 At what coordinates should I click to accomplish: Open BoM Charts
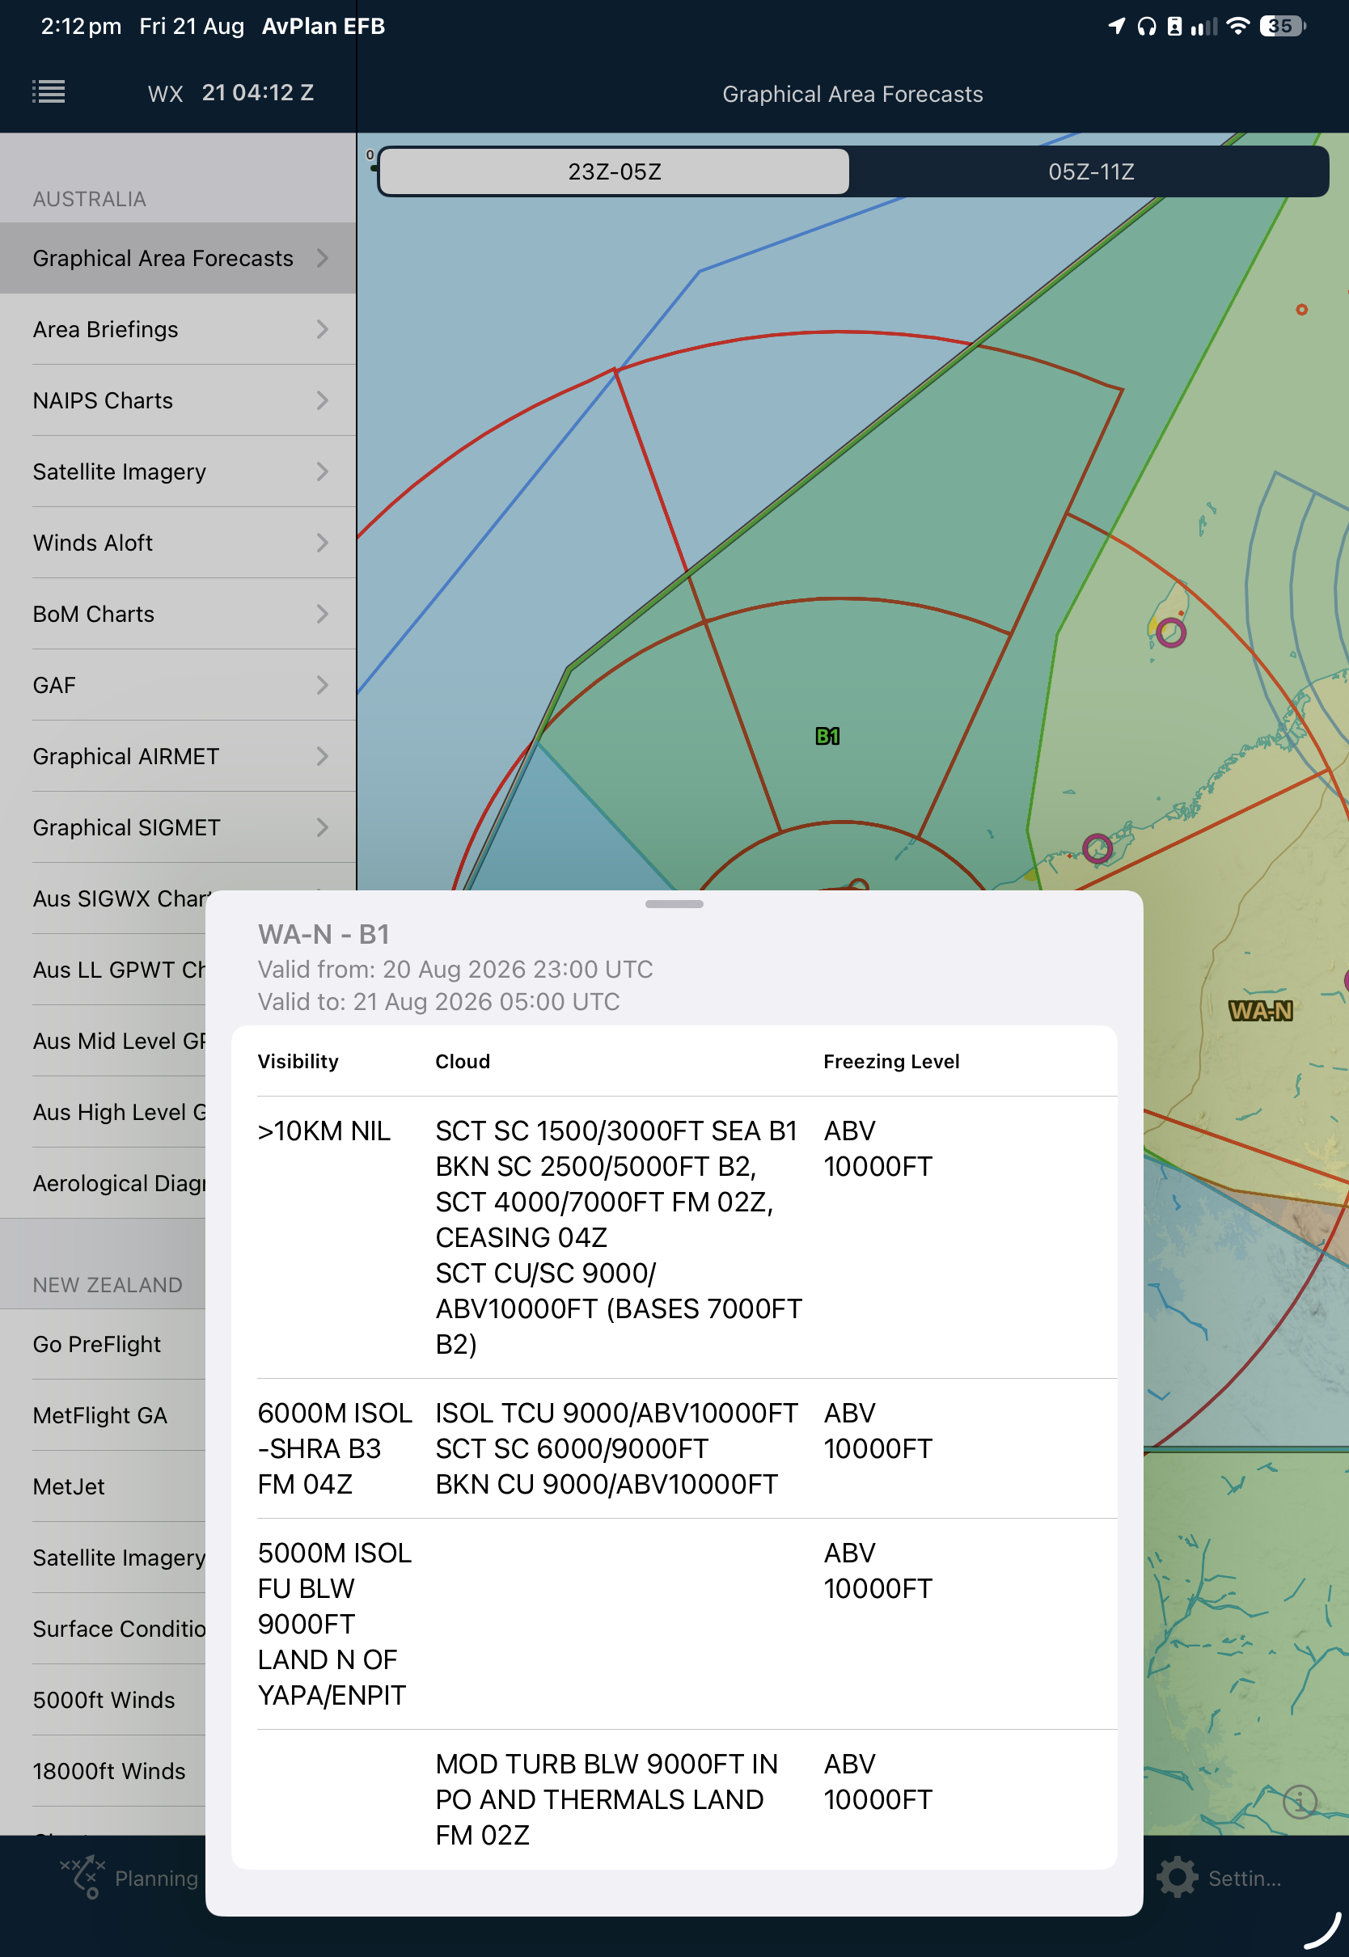pyautogui.click(x=177, y=614)
